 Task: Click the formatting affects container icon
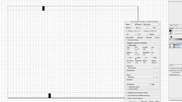[x=170, y=34]
